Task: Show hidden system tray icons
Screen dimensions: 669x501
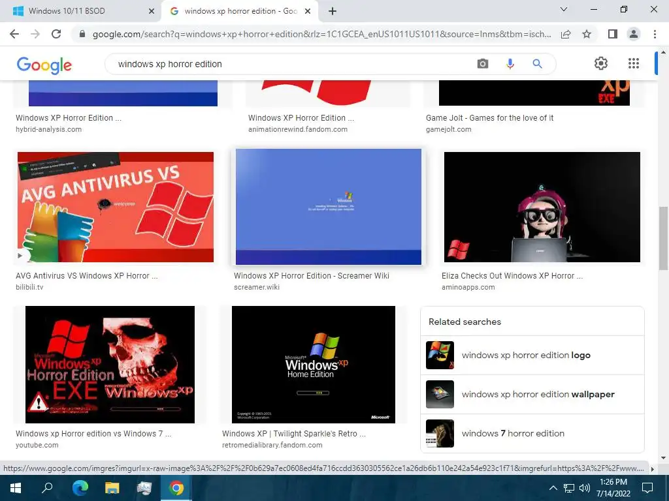Action: point(553,488)
